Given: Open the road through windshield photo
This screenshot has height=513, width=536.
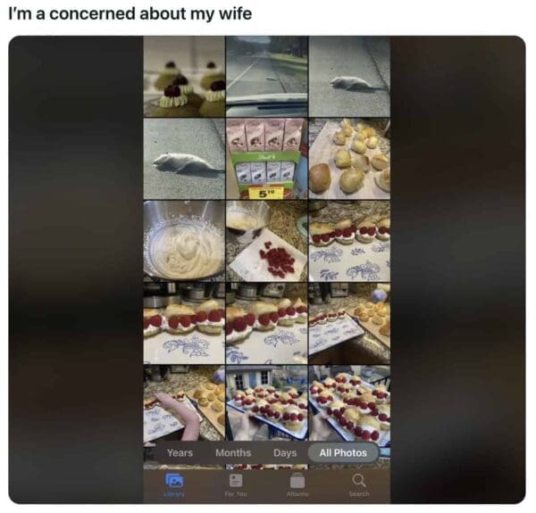Looking at the screenshot, I should pyautogui.click(x=266, y=77).
